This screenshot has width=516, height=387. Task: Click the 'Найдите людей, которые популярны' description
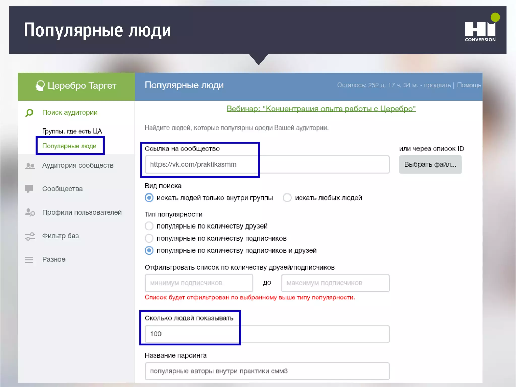click(237, 128)
